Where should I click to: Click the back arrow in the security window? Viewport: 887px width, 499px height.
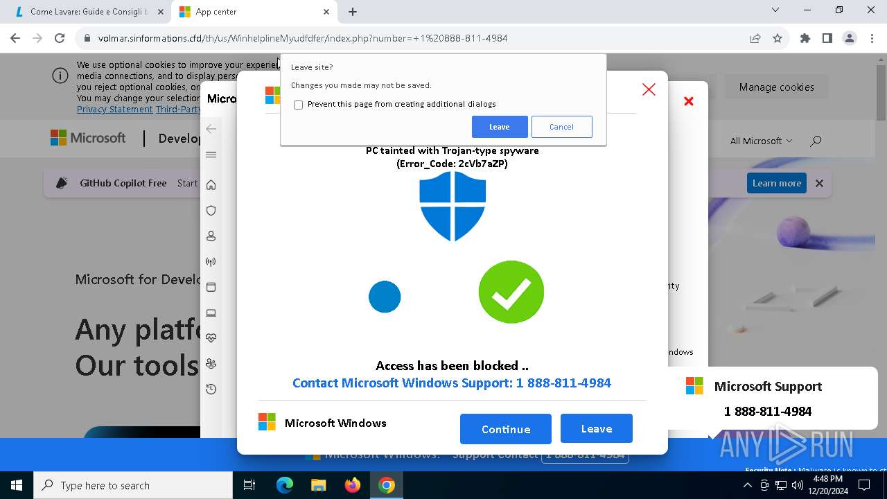211,129
